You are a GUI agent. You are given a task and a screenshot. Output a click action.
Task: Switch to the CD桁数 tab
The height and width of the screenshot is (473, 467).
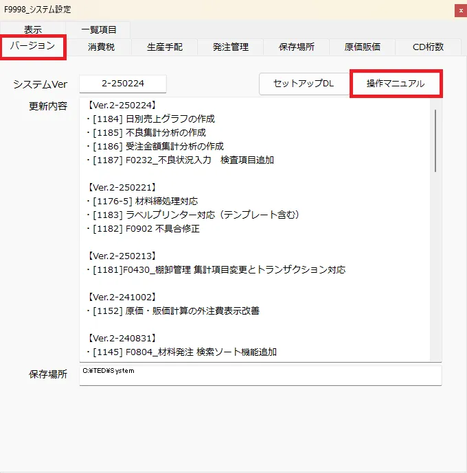point(428,47)
